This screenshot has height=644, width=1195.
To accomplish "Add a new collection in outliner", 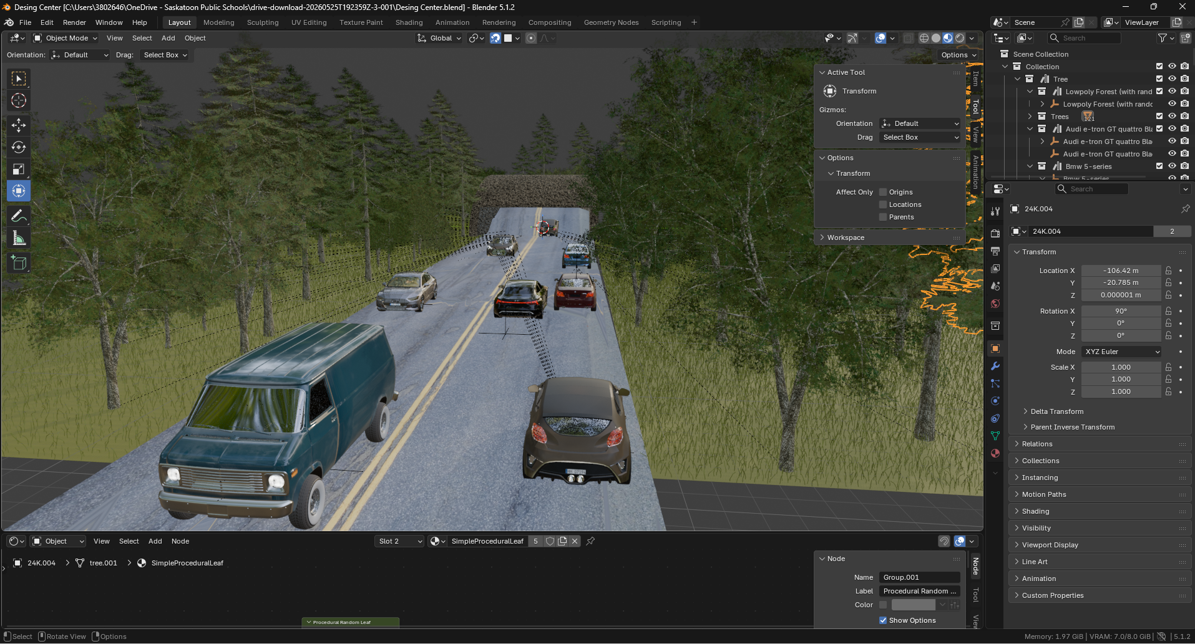I will [1185, 38].
